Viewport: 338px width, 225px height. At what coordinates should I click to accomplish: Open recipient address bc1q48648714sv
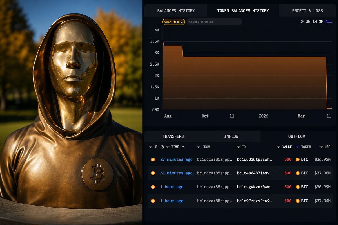click(x=255, y=173)
